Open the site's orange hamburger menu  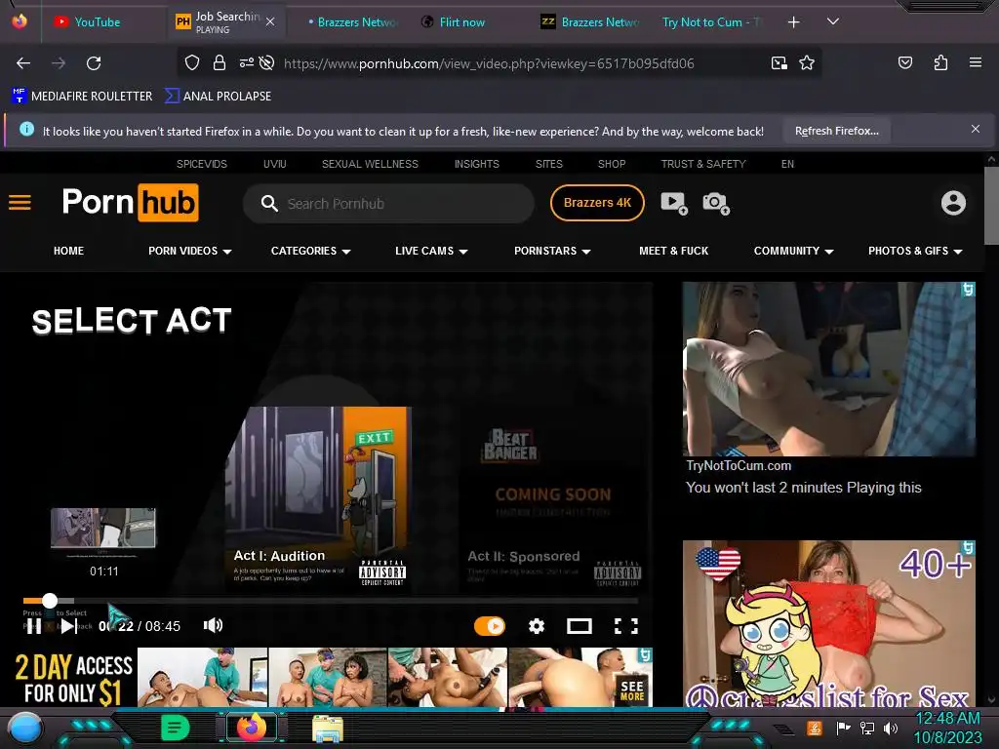(x=20, y=203)
